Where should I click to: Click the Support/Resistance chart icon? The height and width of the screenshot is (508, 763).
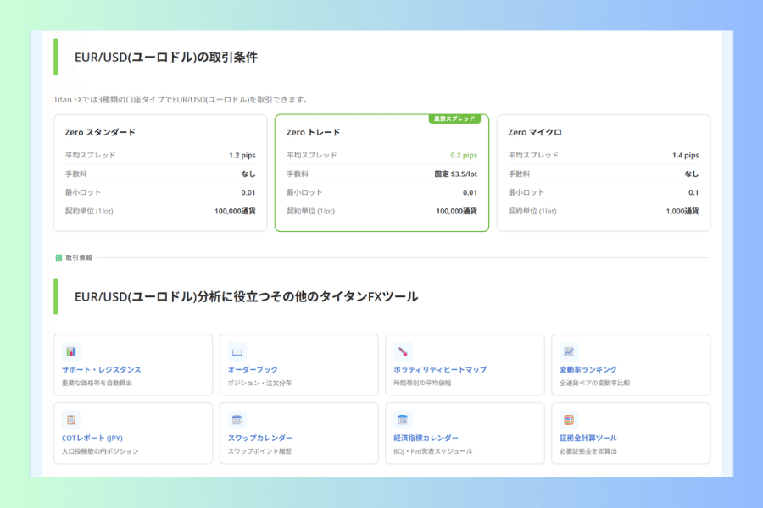click(71, 351)
